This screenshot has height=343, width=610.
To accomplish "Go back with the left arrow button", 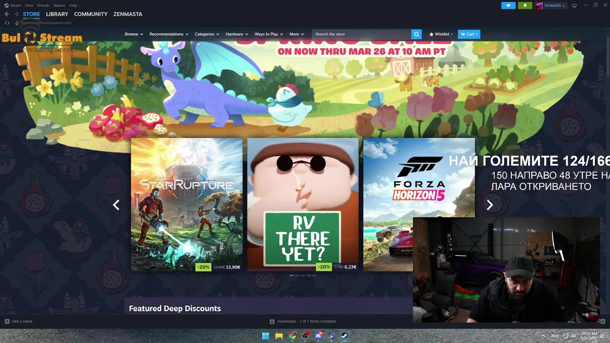I will coord(7,14).
